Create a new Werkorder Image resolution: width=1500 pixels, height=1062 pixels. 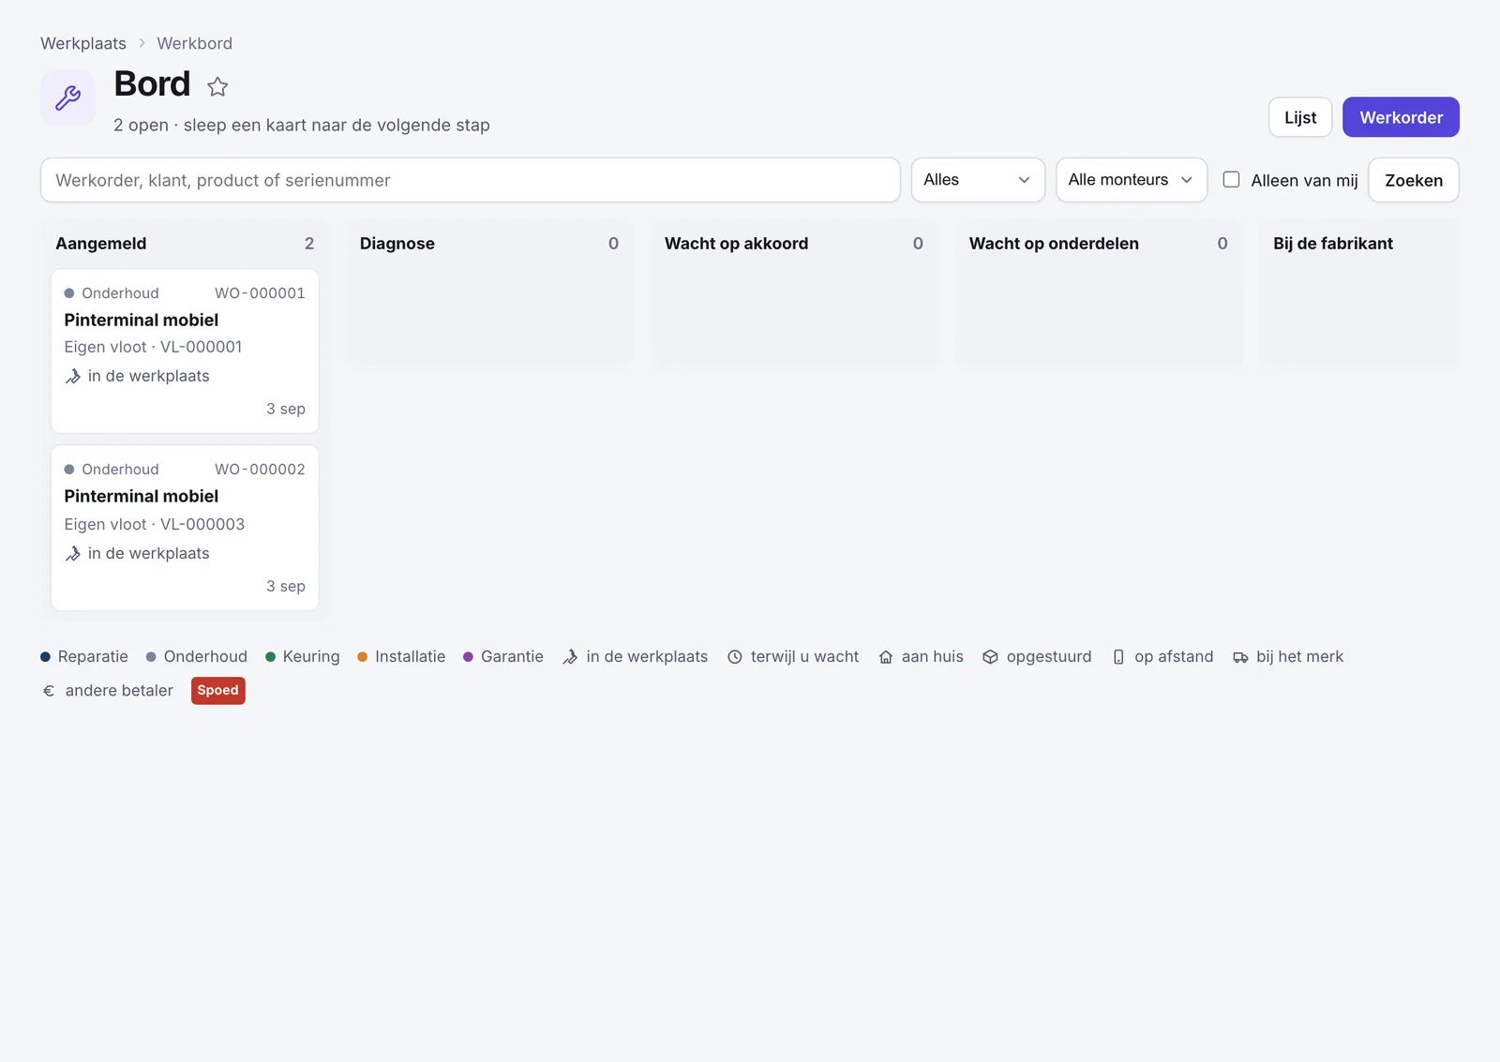click(1401, 117)
